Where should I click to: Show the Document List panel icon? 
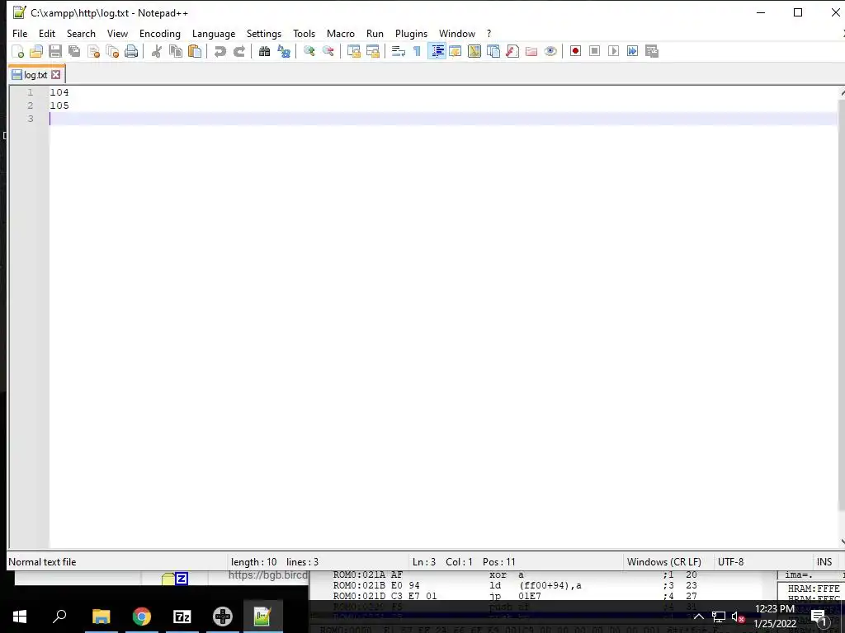pyautogui.click(x=493, y=51)
